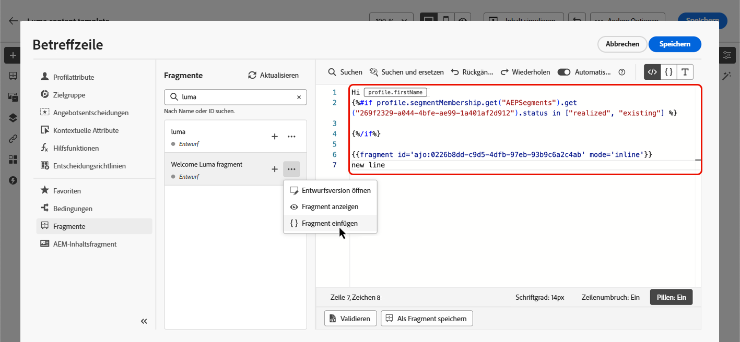Select the plain text mode icon
740x342 pixels.
tap(685, 72)
